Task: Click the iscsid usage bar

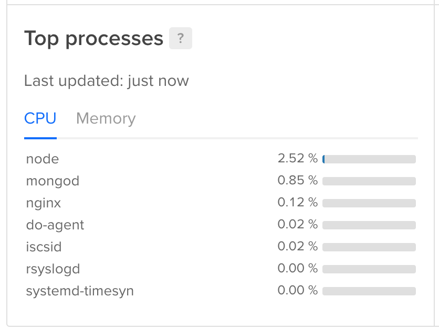Action: click(368, 247)
